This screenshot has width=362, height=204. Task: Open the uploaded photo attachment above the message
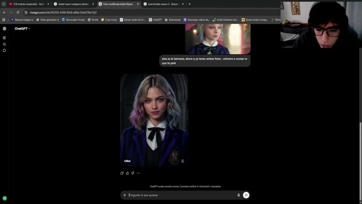pyautogui.click(x=218, y=39)
